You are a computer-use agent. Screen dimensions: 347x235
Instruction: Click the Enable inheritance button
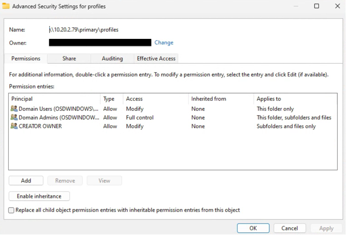(39, 196)
